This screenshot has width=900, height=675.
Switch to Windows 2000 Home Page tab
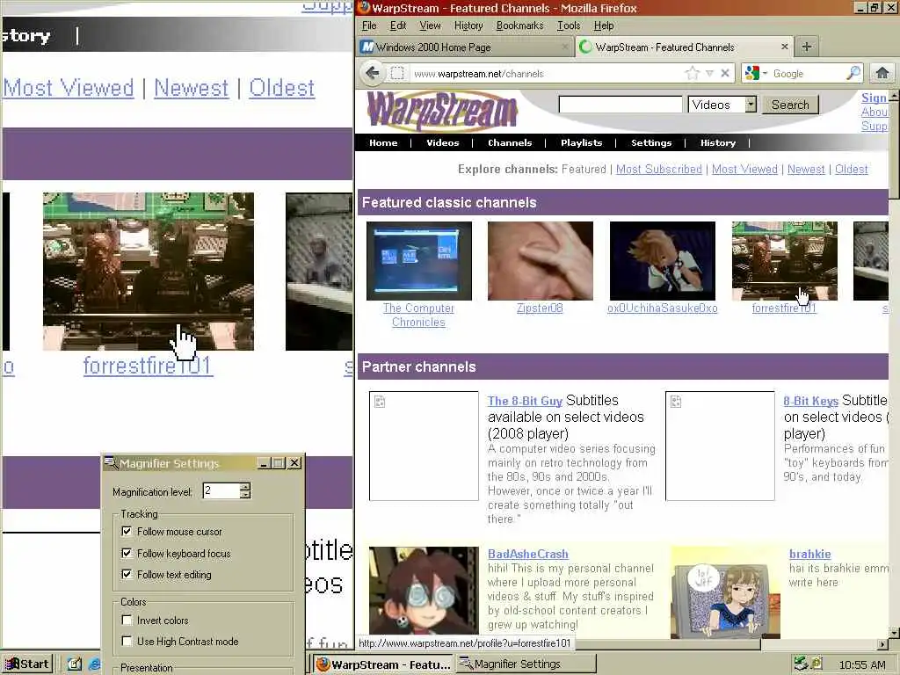point(466,47)
